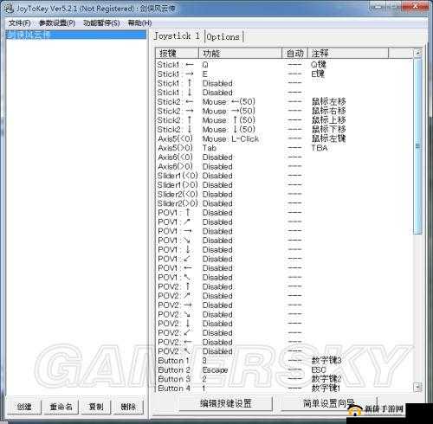Click the 删除 profile button
Image resolution: width=433 pixels, height=424 pixels.
128,407
